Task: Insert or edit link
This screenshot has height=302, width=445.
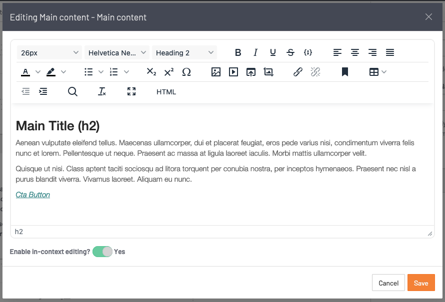Action: [x=297, y=72]
